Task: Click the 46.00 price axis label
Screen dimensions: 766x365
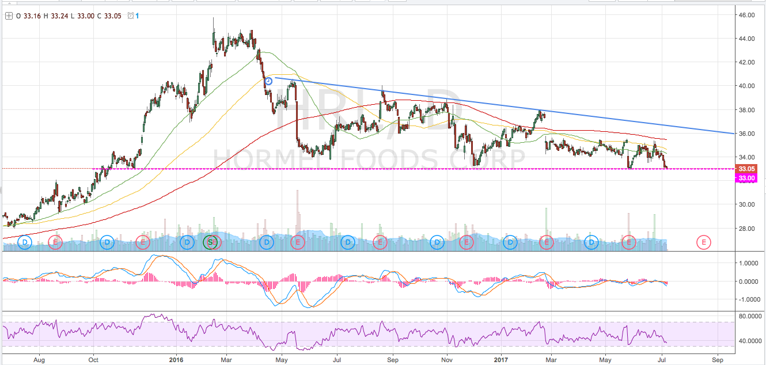Action: click(747, 15)
